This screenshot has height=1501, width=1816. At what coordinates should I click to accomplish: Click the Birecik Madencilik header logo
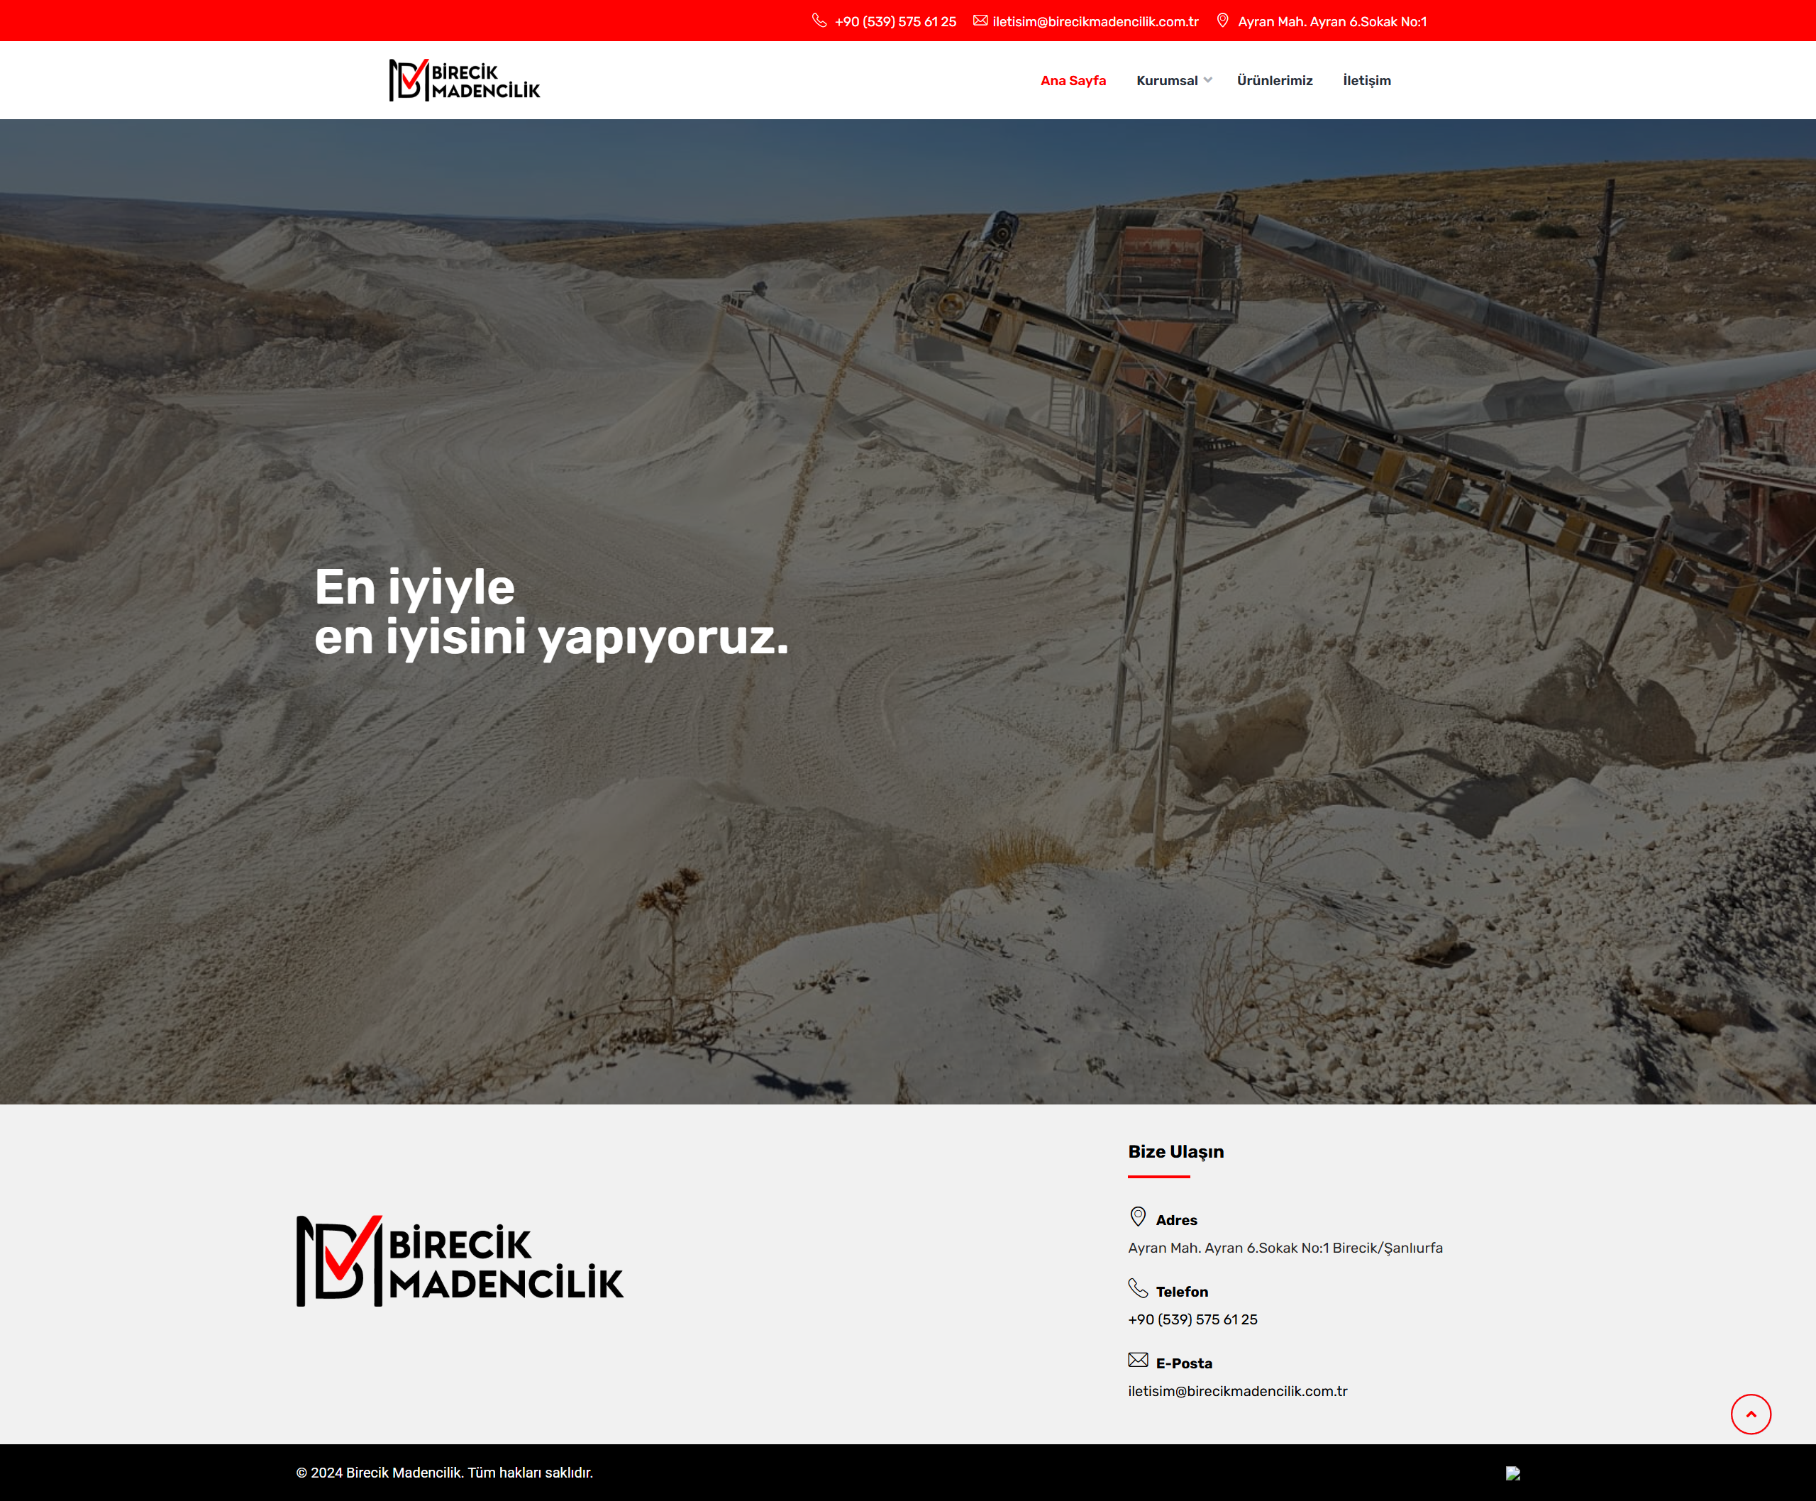[x=465, y=80]
